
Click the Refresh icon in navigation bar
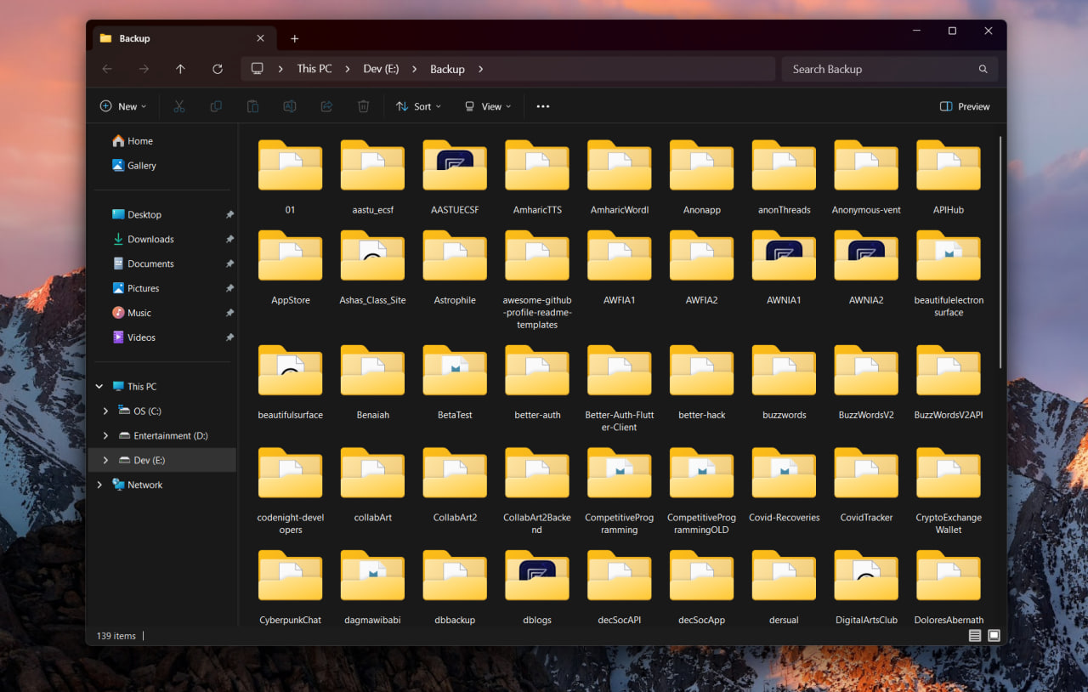218,69
